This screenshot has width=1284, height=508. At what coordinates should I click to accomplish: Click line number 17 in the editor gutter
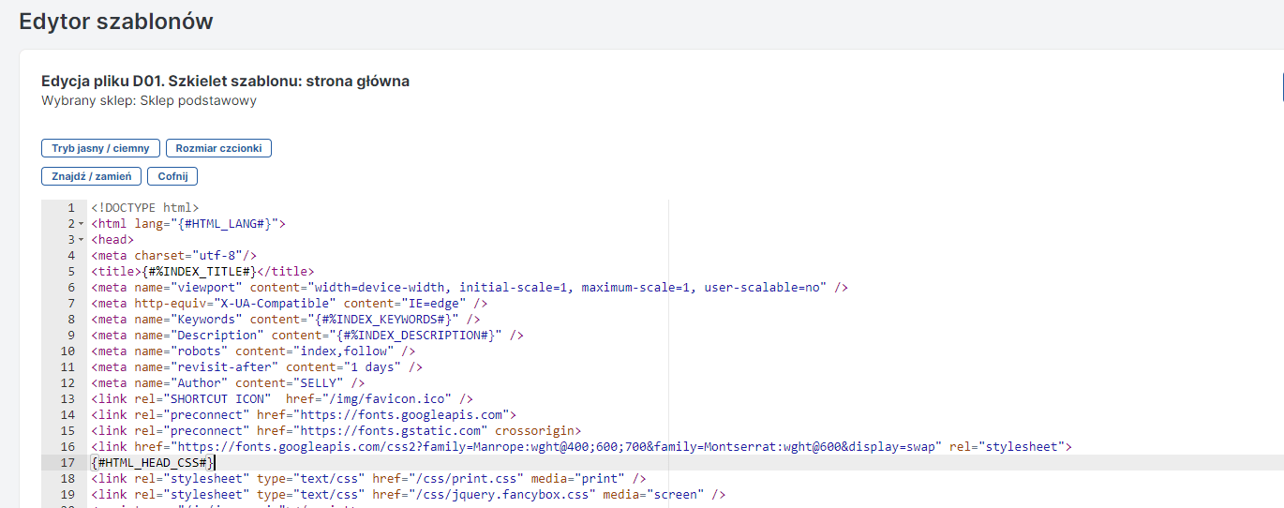click(x=67, y=463)
